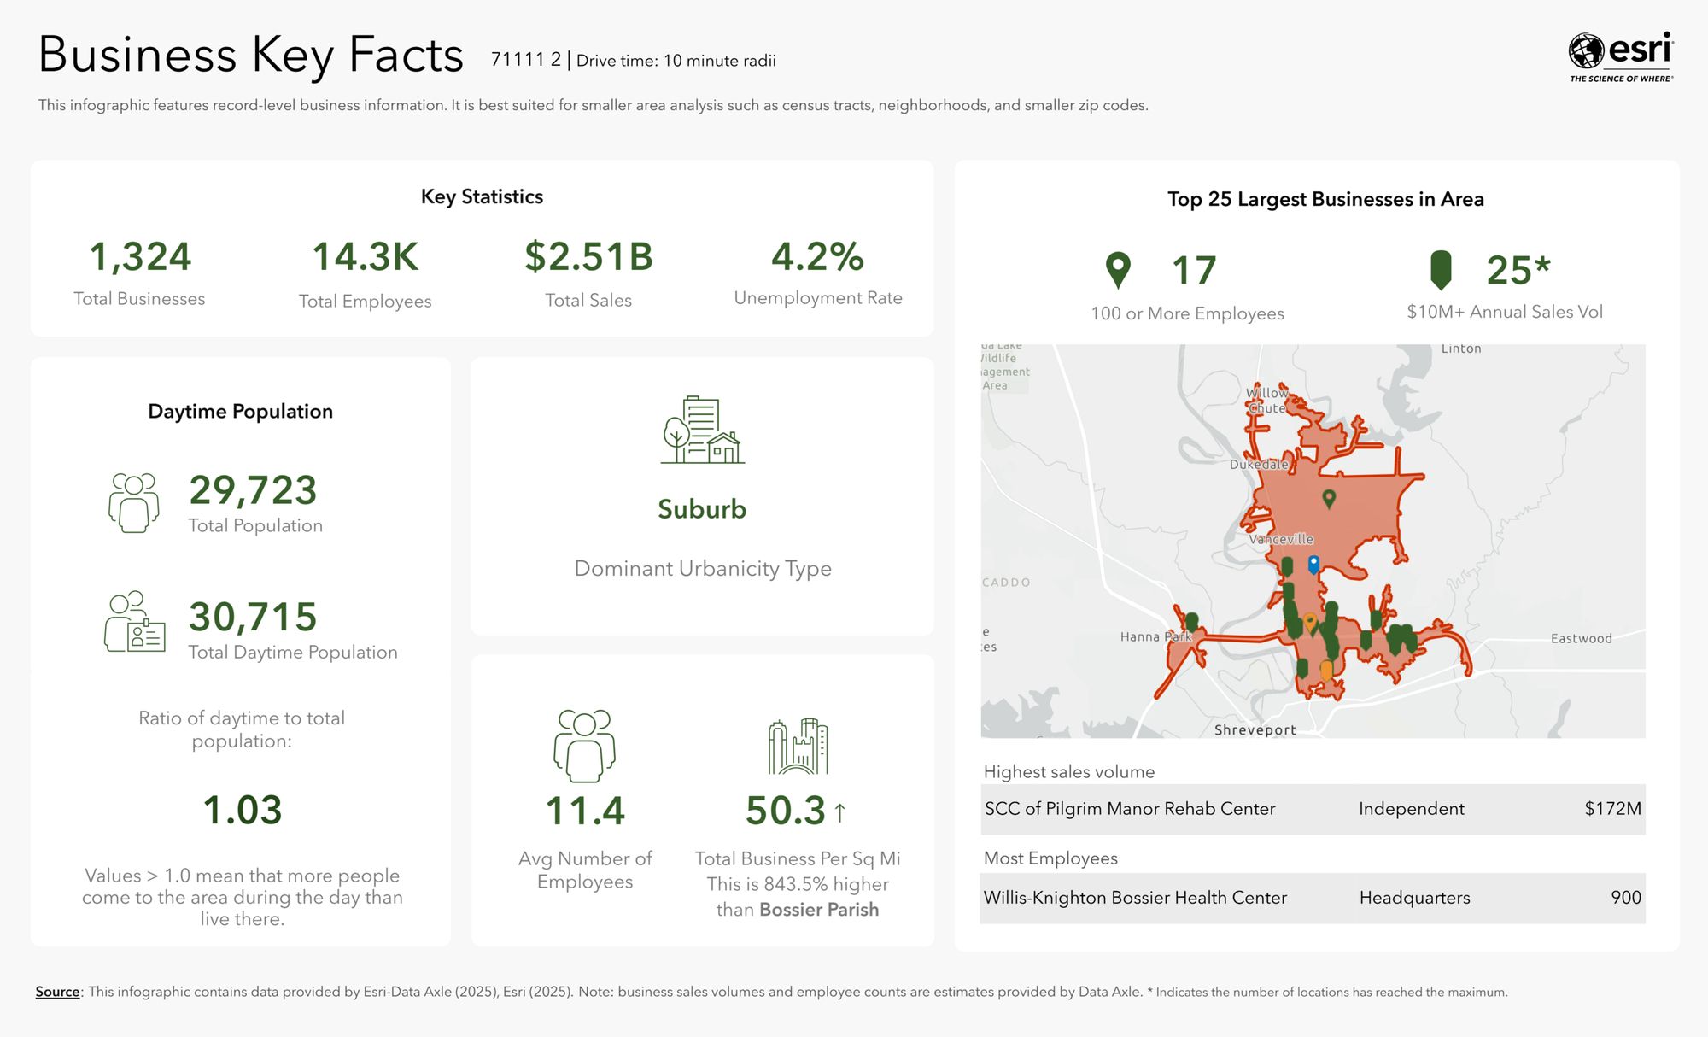
Task: Click the Bossier Parish bold text
Action: click(818, 910)
